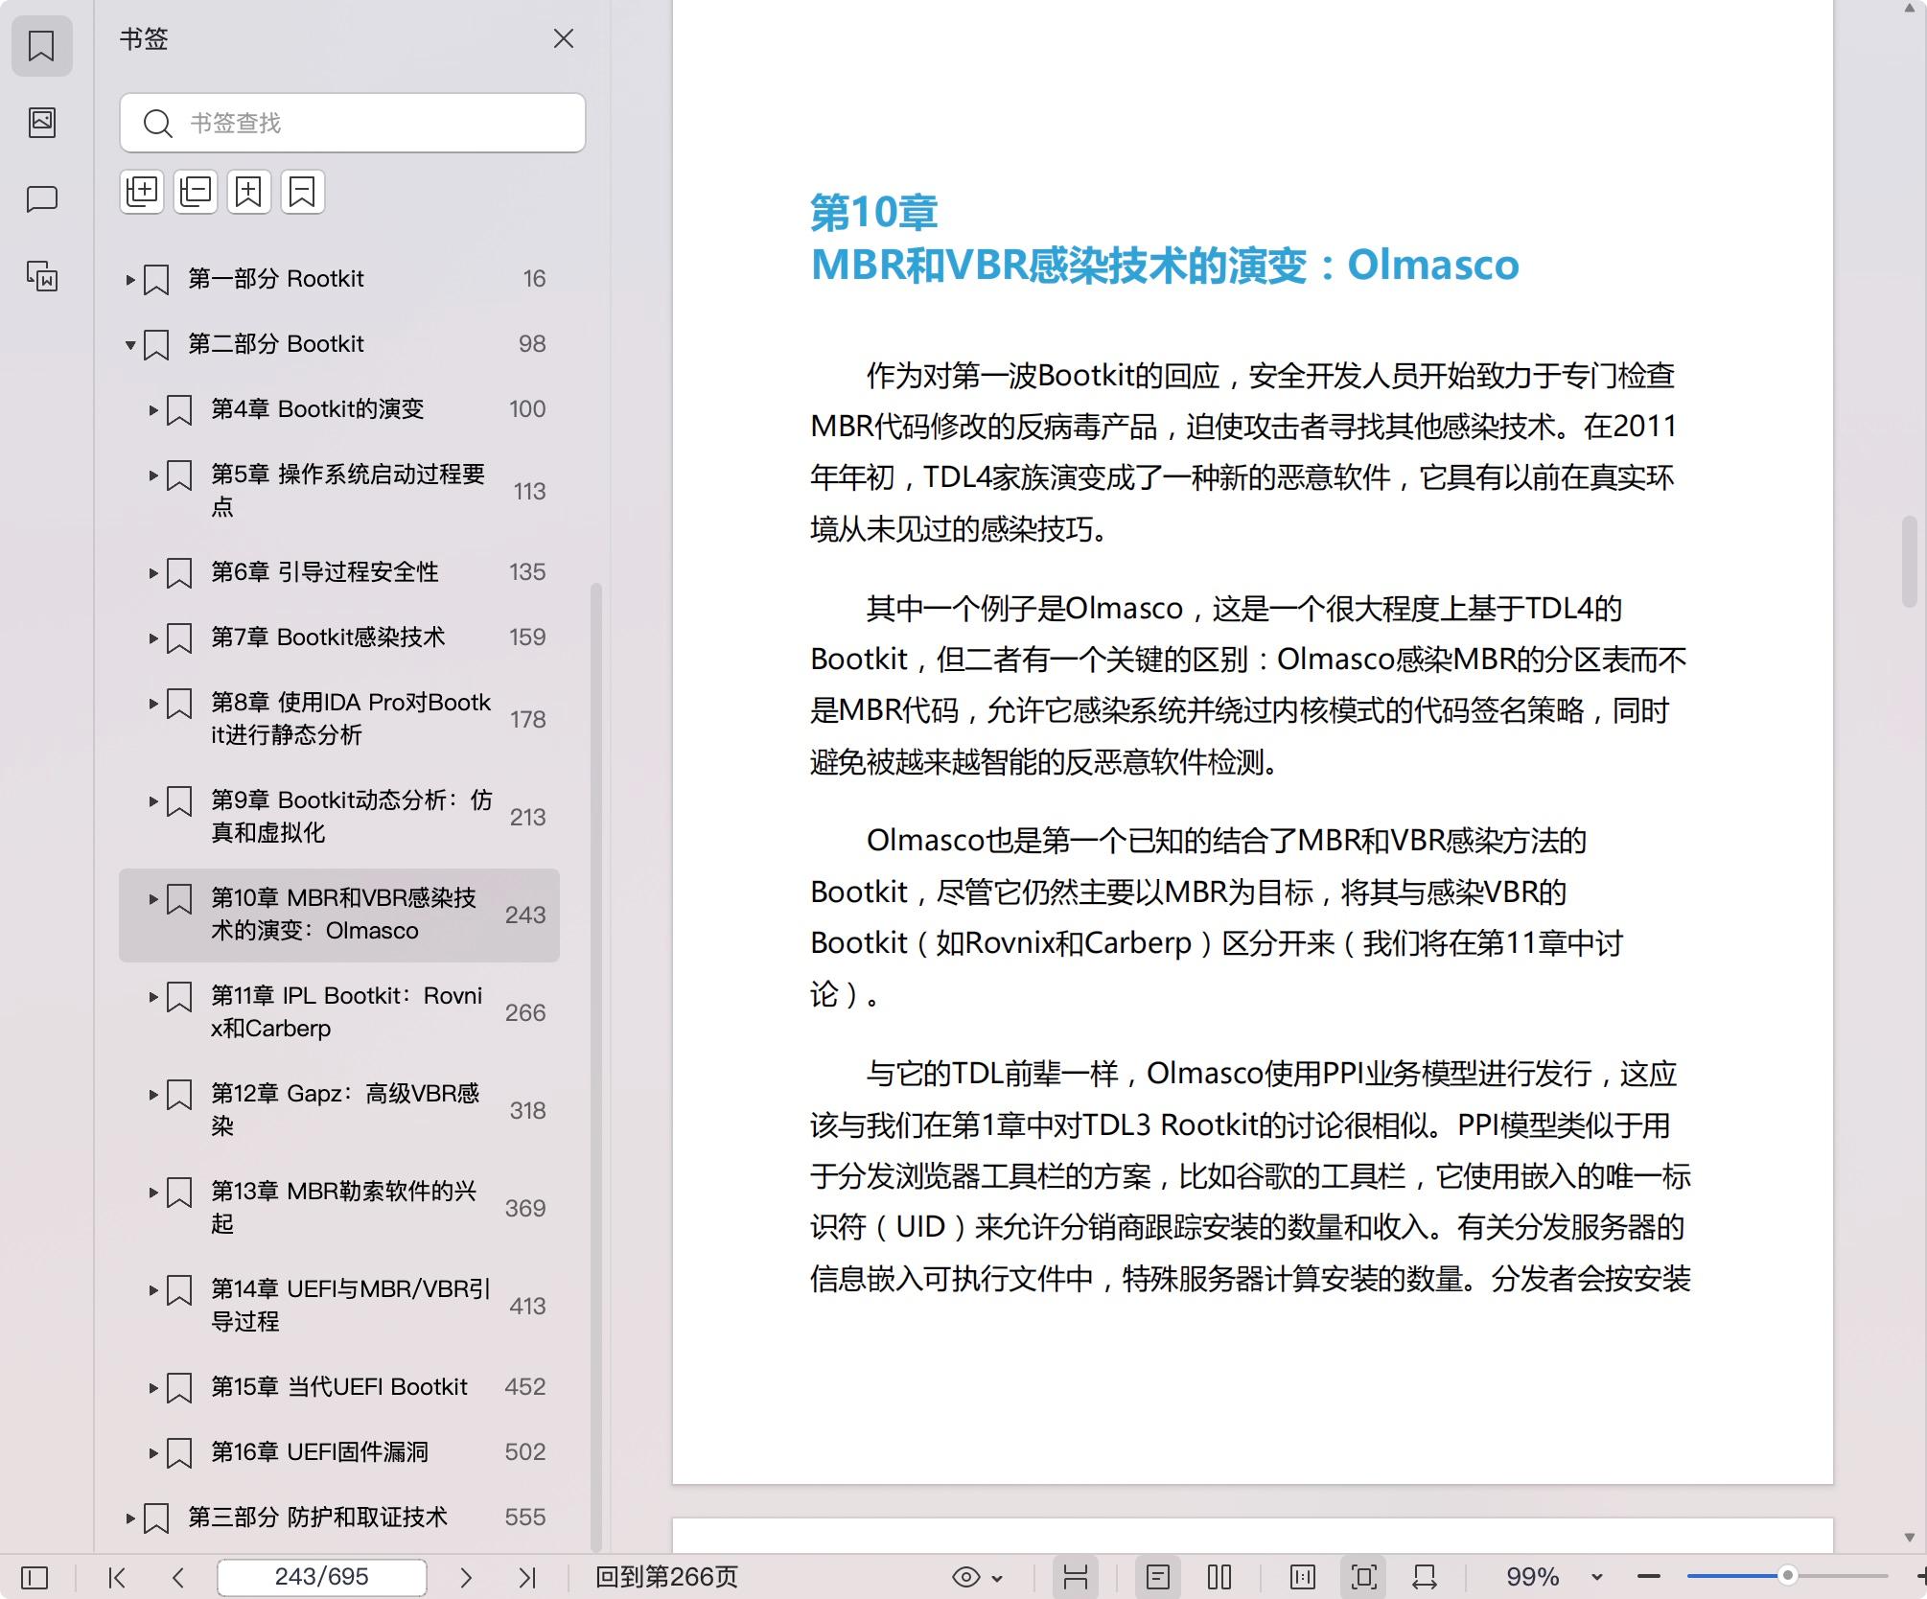Select single page view mode
This screenshot has height=1599, width=1927.
1158,1577
